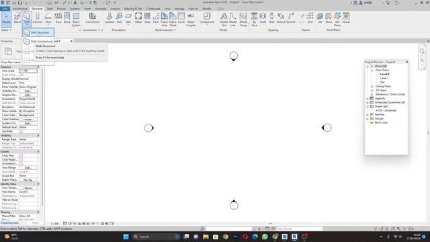This screenshot has width=430, height=242.
Task: Collapse the Underlay section in Properties
Action: (x=38, y=136)
